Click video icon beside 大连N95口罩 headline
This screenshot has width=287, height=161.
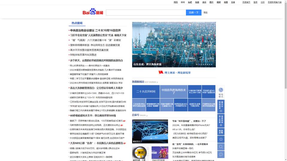pyautogui.click(x=124, y=143)
